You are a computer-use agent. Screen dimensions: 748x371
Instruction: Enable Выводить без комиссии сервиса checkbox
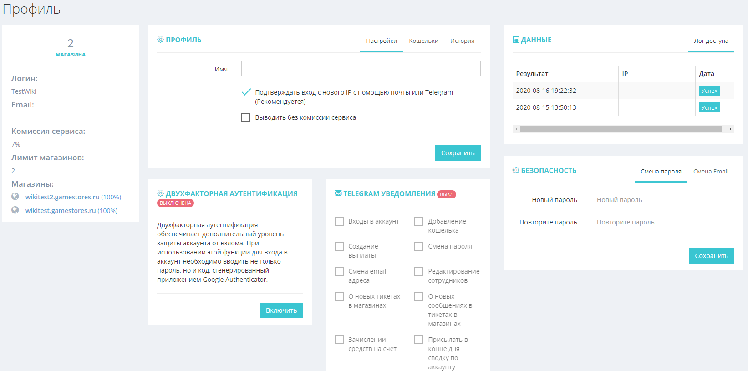pos(246,117)
